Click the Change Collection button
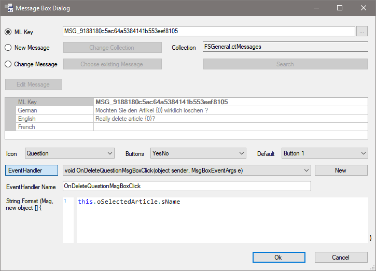The image size is (376, 271). (x=112, y=48)
